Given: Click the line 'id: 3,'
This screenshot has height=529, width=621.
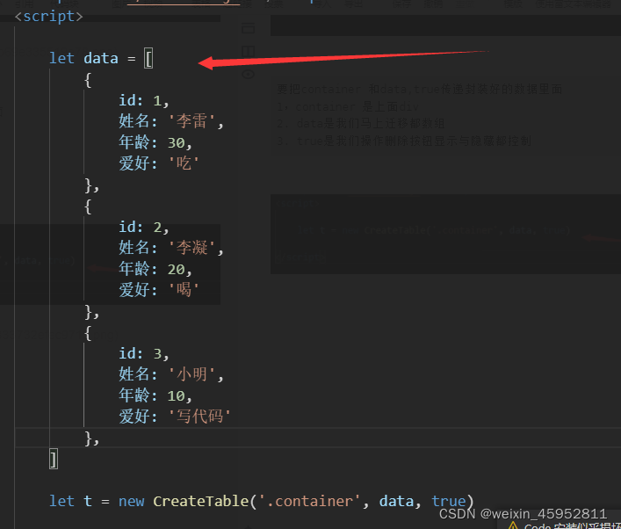Looking at the screenshot, I should (x=144, y=353).
